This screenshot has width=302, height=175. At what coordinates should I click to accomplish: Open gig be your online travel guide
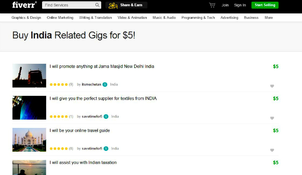click(80, 130)
